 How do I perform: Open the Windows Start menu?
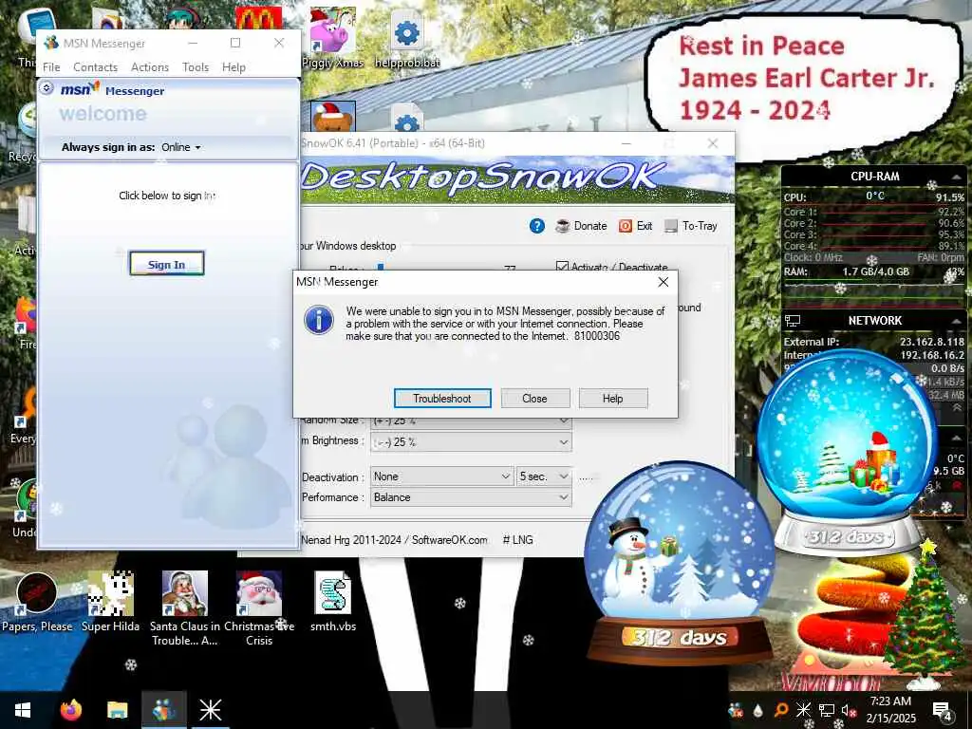pyautogui.click(x=23, y=710)
